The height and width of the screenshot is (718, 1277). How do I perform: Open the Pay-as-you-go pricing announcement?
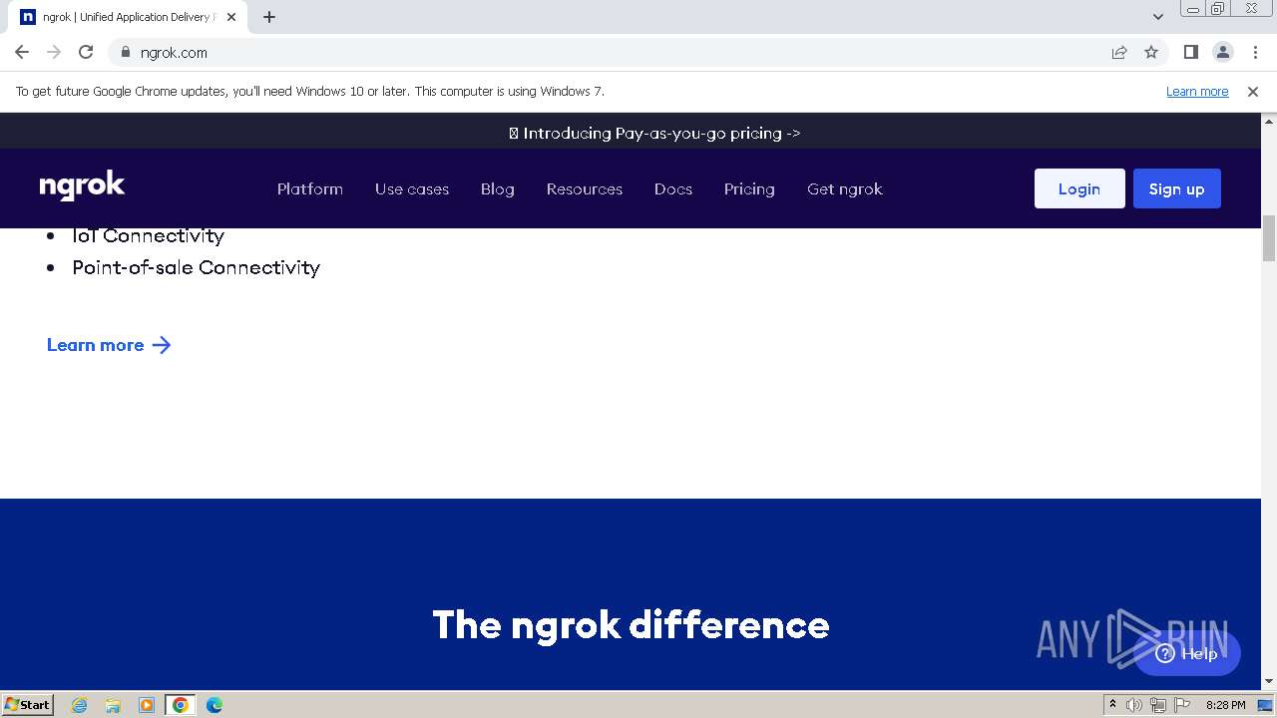(654, 133)
